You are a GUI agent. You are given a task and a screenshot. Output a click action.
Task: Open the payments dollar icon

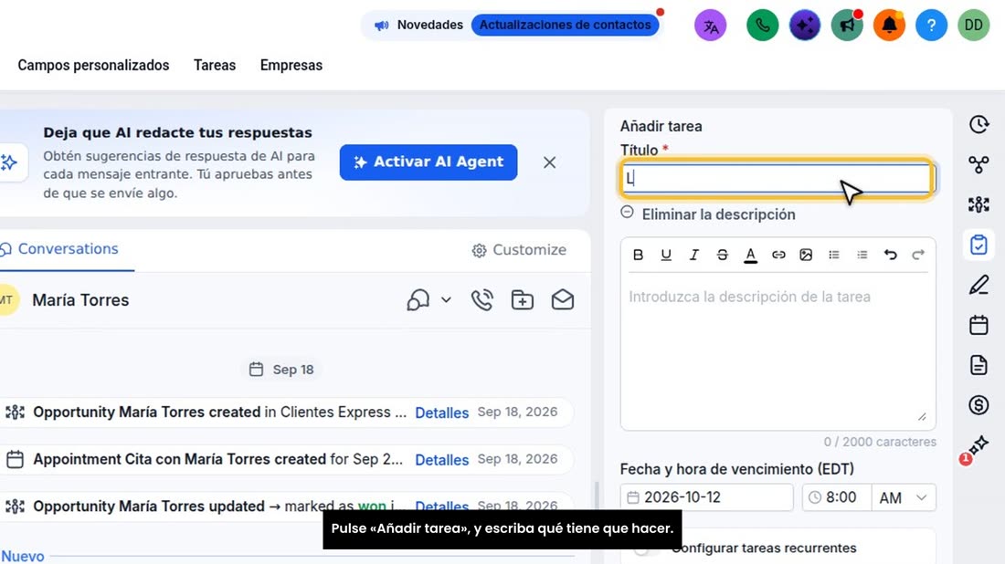click(x=979, y=405)
